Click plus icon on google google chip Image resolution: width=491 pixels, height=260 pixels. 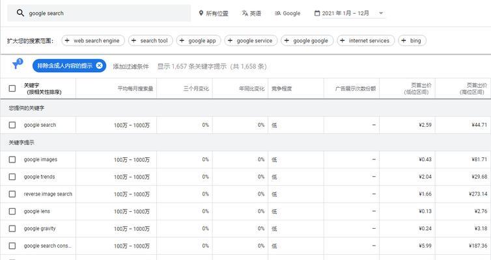click(x=287, y=40)
